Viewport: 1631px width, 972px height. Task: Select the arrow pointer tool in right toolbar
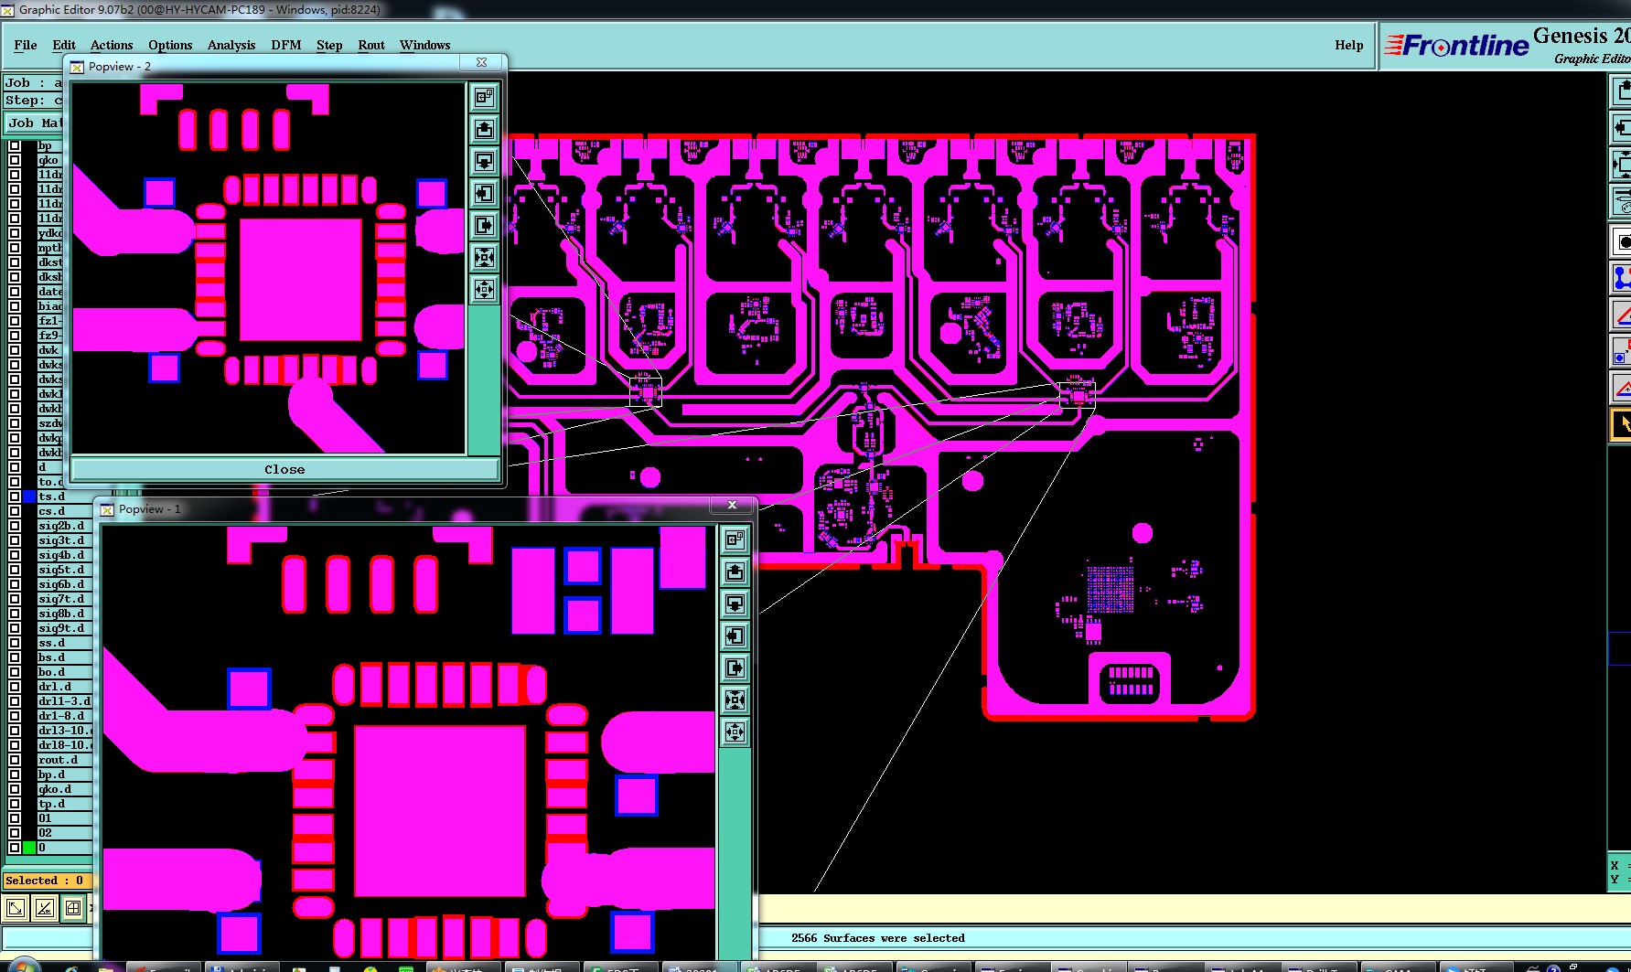pyautogui.click(x=1621, y=423)
